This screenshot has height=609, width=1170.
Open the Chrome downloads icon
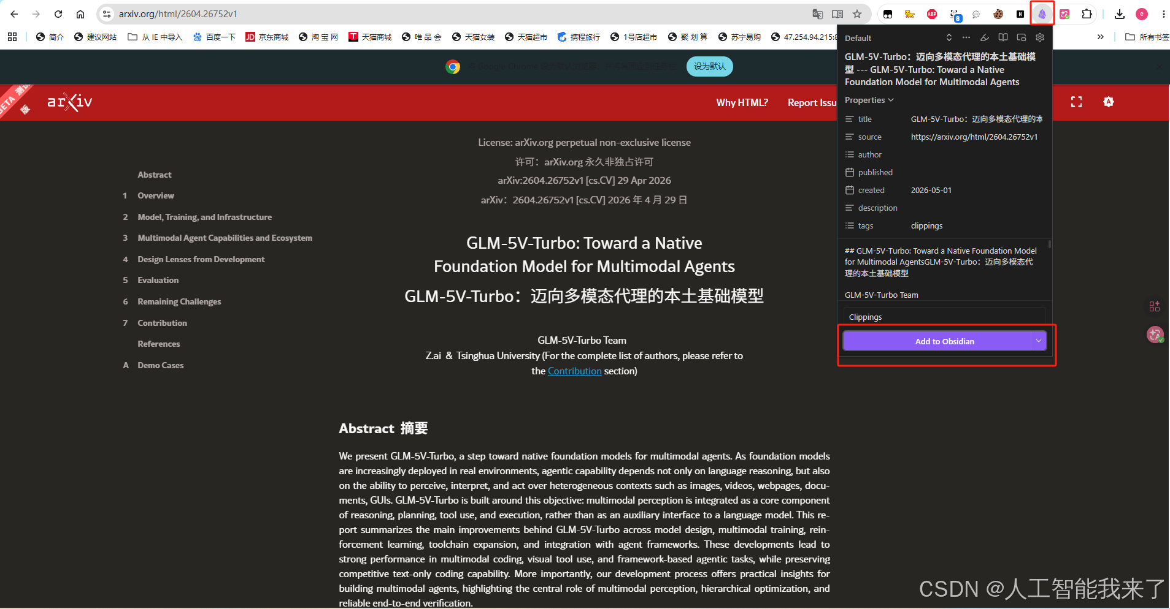coord(1120,14)
